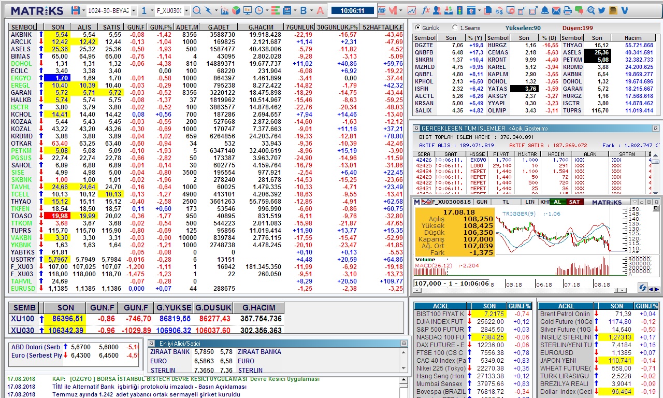The image size is (663, 398).
Task: Click the chart scroll-right blue arrow
Action: tap(657, 289)
